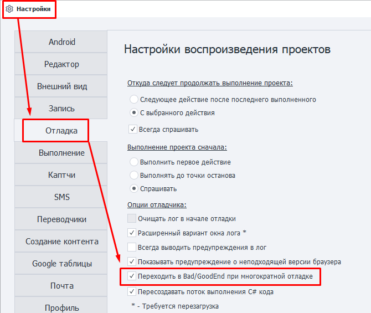371x313 pixels.
Task: Select the Почта tab
Action: (61, 286)
